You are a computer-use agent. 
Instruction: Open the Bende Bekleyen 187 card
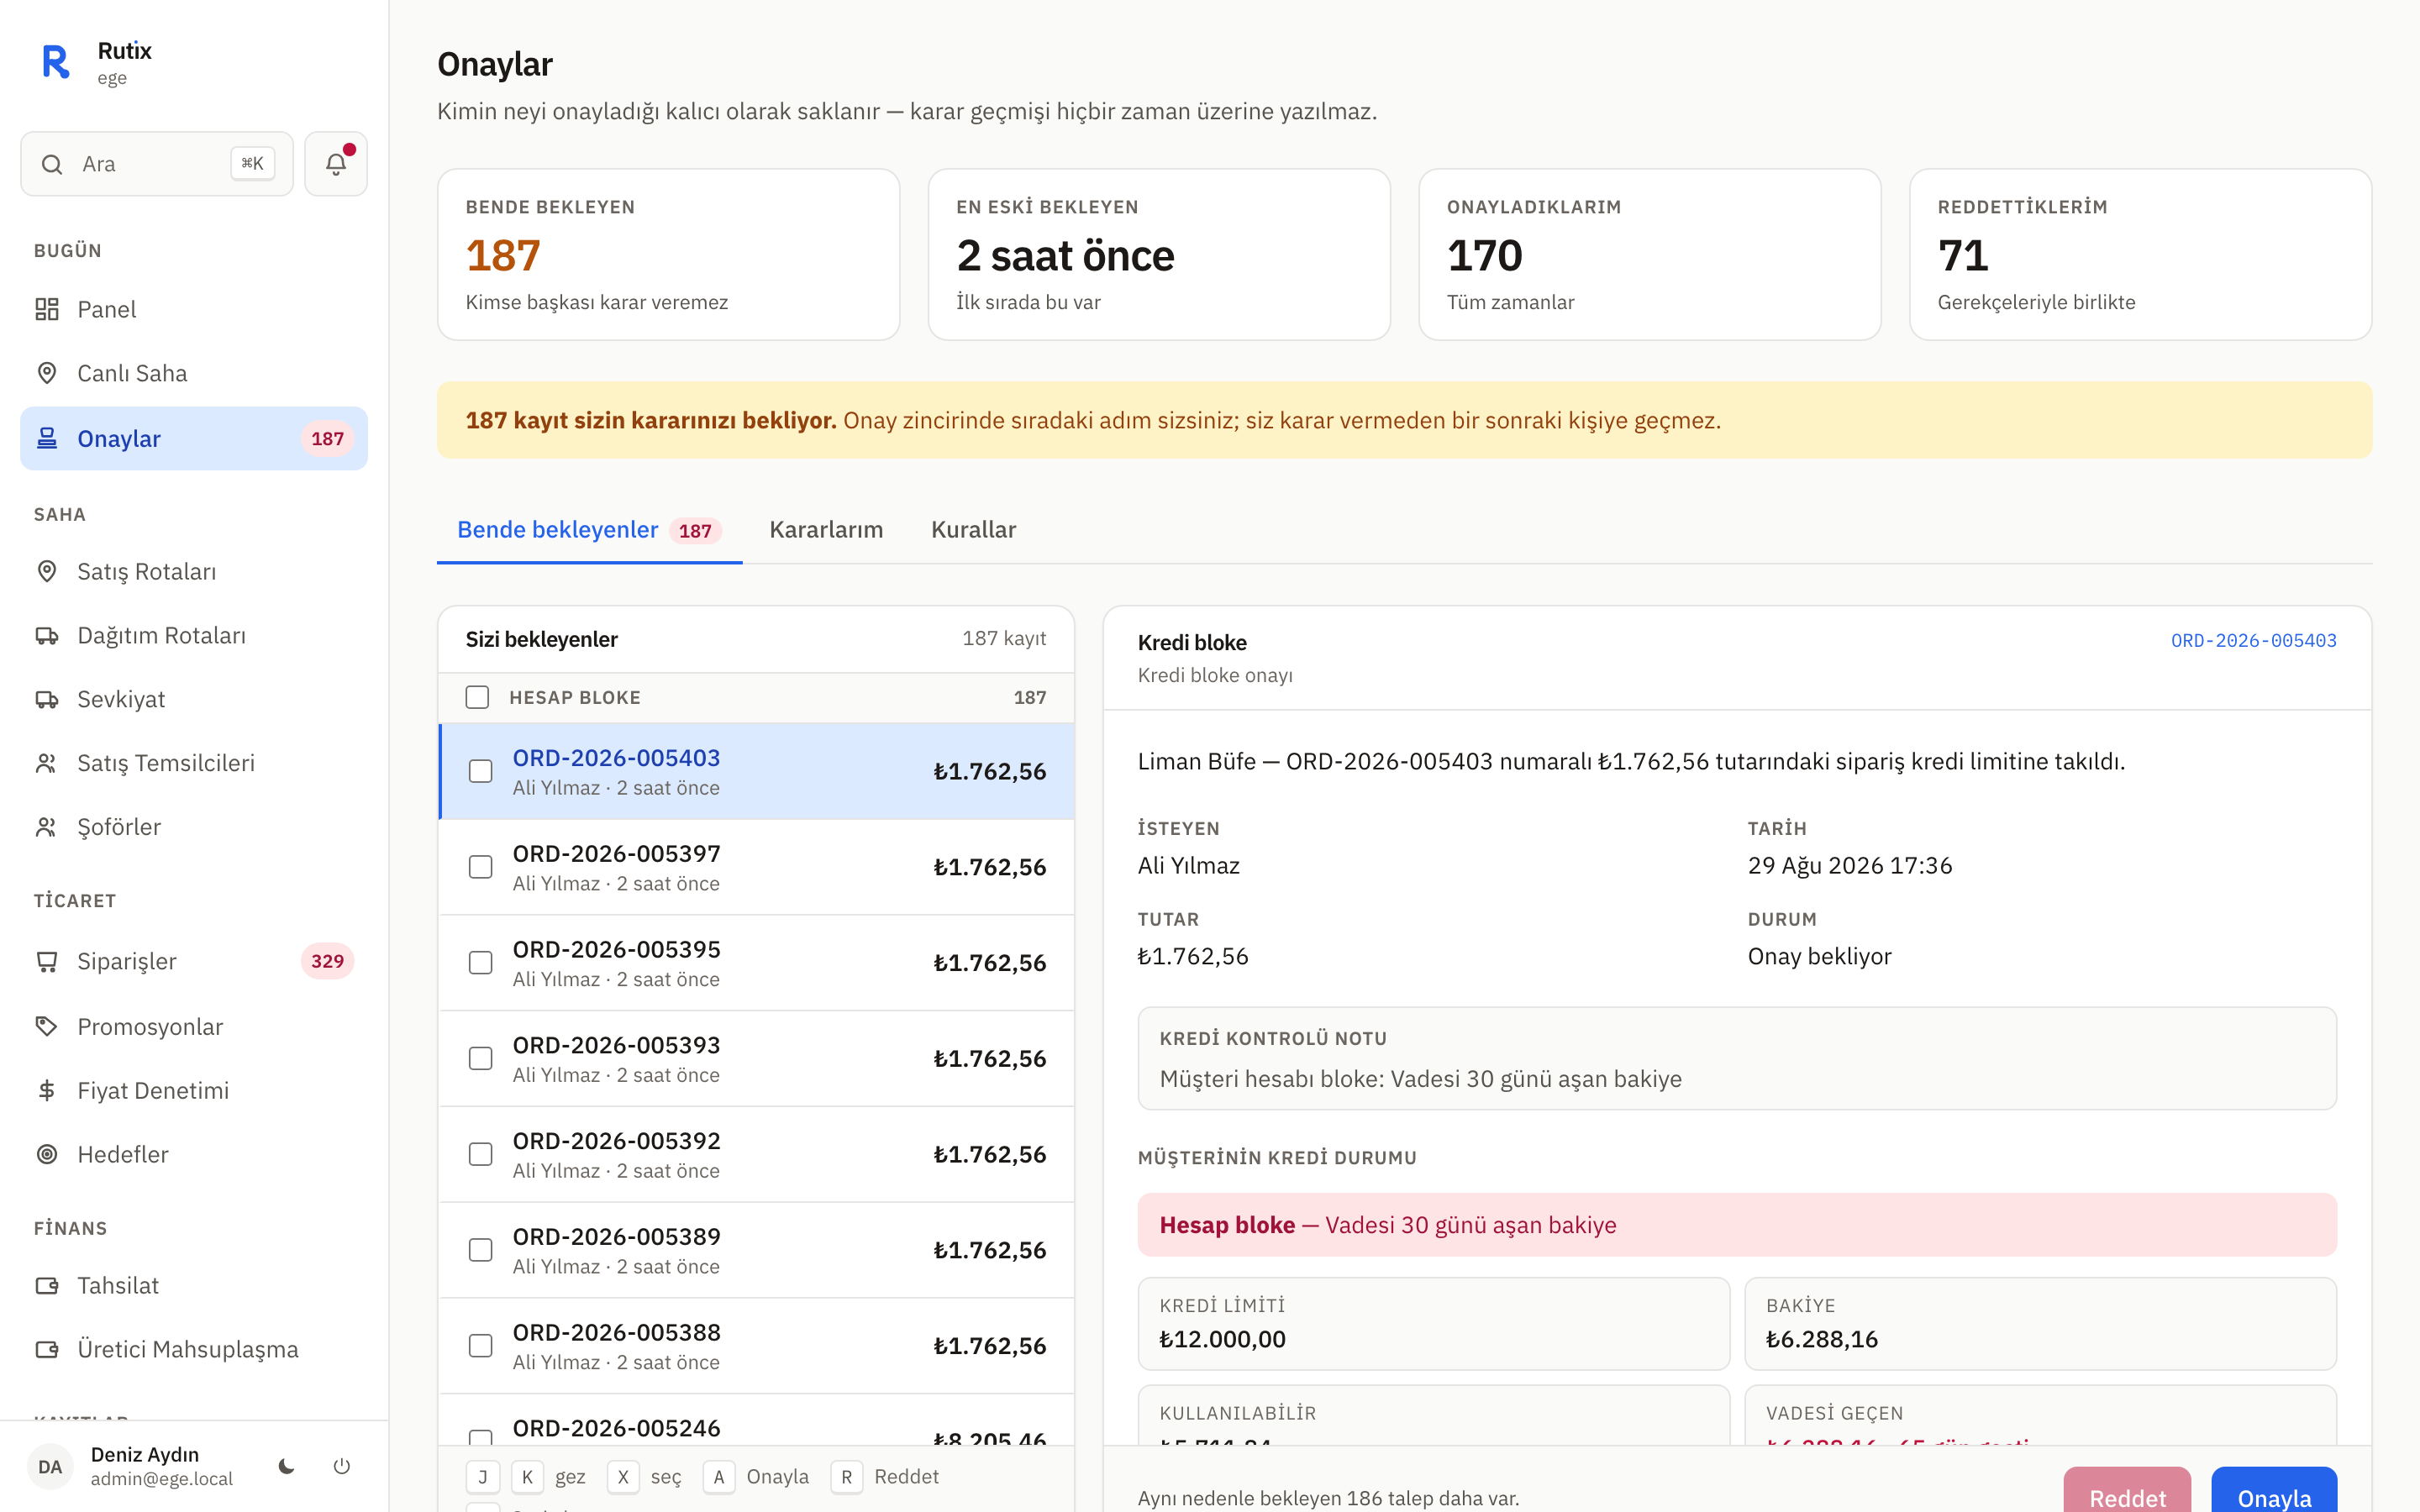click(668, 255)
